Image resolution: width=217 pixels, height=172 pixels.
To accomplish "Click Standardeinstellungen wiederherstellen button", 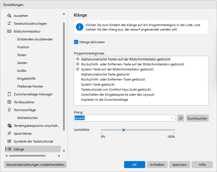I will (x=35, y=164).
